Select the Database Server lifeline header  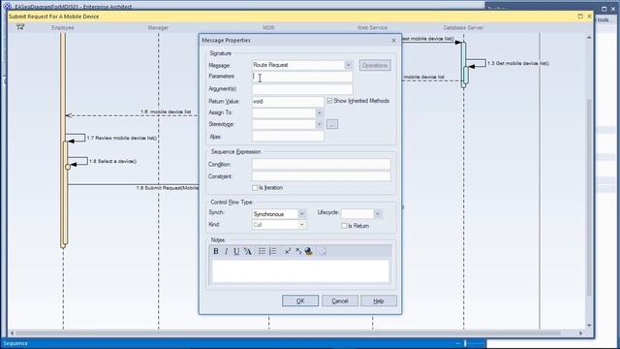tap(463, 28)
